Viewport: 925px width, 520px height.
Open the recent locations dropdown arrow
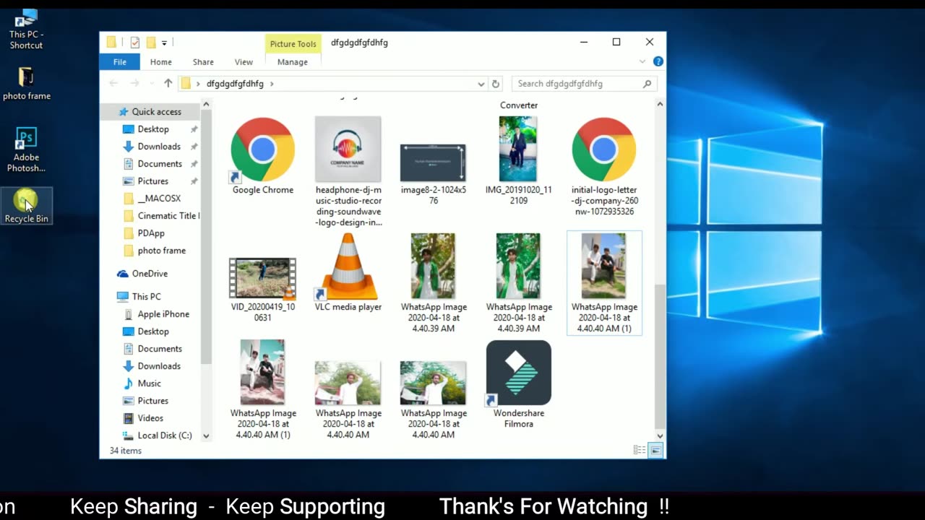pyautogui.click(x=152, y=84)
